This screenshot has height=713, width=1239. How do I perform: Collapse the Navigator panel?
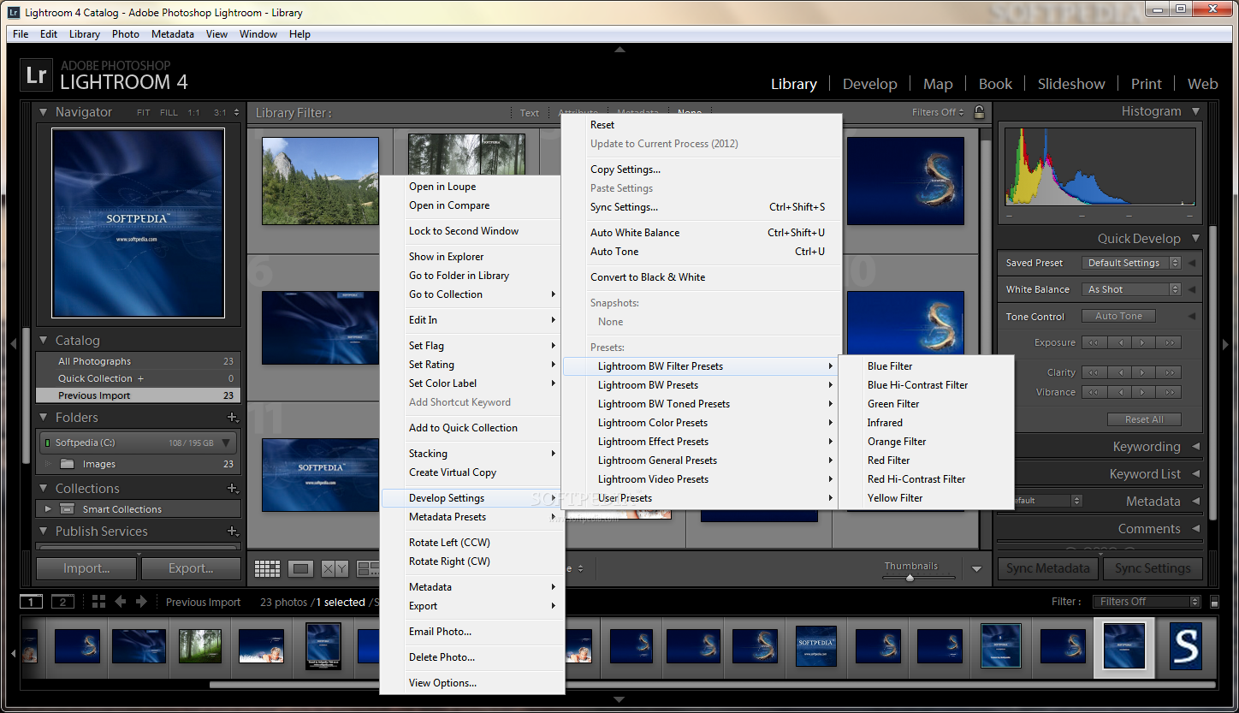44,112
